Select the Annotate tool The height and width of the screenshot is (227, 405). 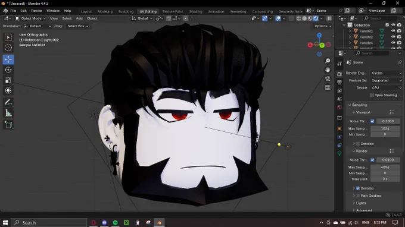[8, 103]
